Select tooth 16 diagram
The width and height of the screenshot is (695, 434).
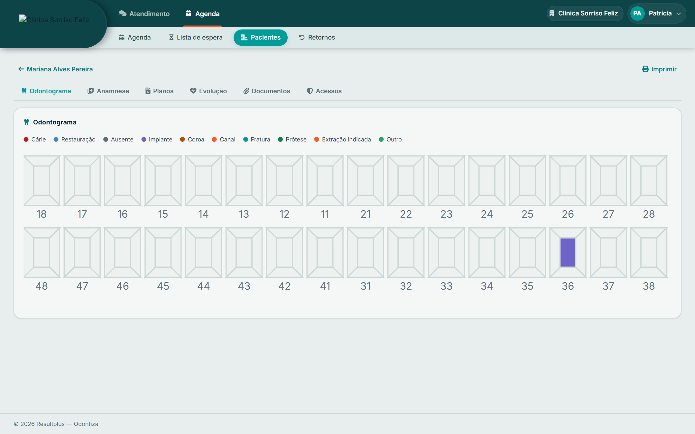point(123,180)
